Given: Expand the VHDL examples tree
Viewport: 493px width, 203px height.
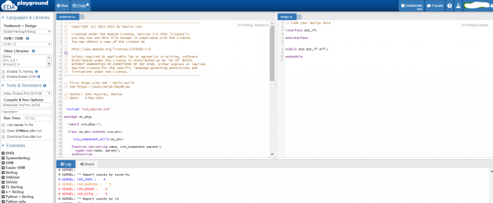Looking at the screenshot, I should click(x=3, y=153).
